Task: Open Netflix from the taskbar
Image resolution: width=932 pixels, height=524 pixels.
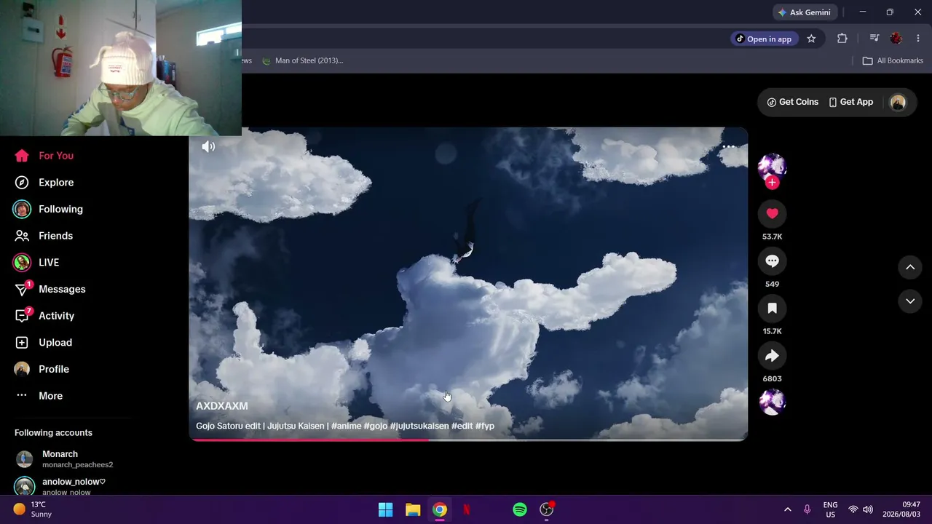Action: tap(467, 509)
